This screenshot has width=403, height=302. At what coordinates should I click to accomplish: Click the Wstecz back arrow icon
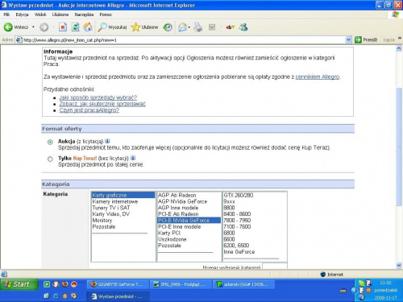8,27
